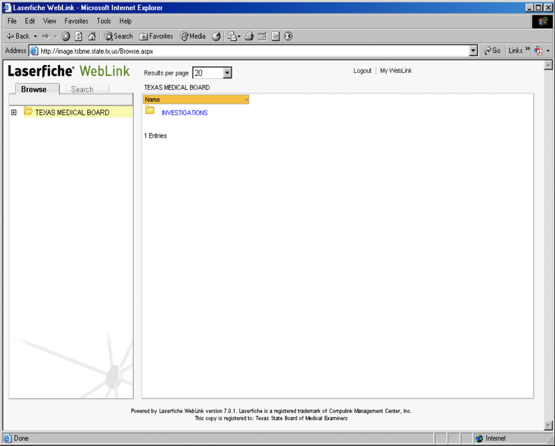The height and width of the screenshot is (446, 555).
Task: Open the Results per page dropdown
Action: (227, 73)
